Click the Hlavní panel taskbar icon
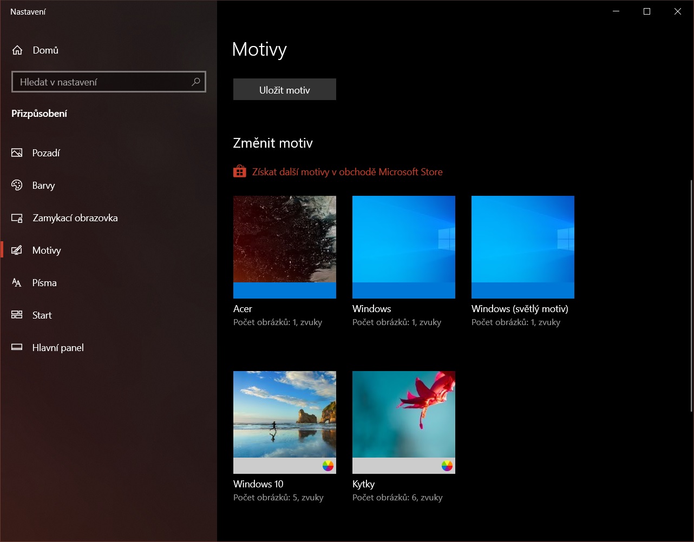This screenshot has height=542, width=694. [x=17, y=347]
